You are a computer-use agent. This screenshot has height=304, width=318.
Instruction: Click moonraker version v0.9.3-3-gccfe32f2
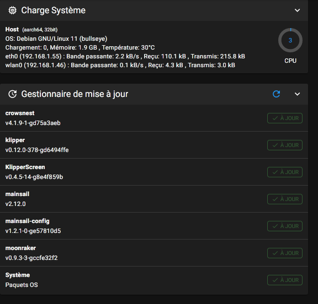pyautogui.click(x=31, y=258)
